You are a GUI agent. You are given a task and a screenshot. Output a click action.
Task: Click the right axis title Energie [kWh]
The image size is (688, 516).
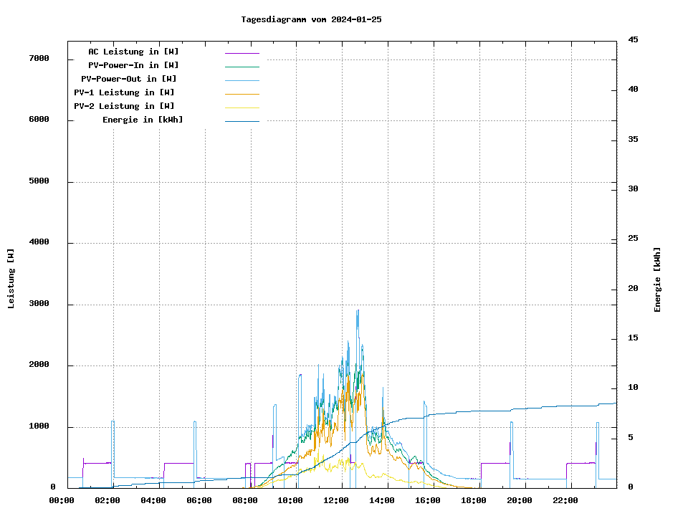(657, 279)
